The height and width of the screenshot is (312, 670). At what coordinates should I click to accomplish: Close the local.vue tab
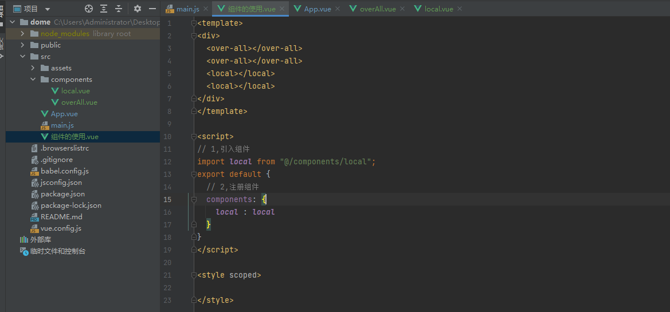pyautogui.click(x=460, y=9)
